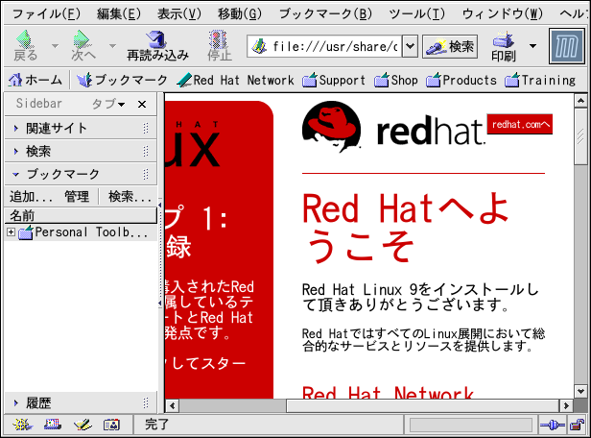Viewport: 591px width, 438px height.
Task: Open the URL history dropdown arrow
Action: click(x=410, y=46)
